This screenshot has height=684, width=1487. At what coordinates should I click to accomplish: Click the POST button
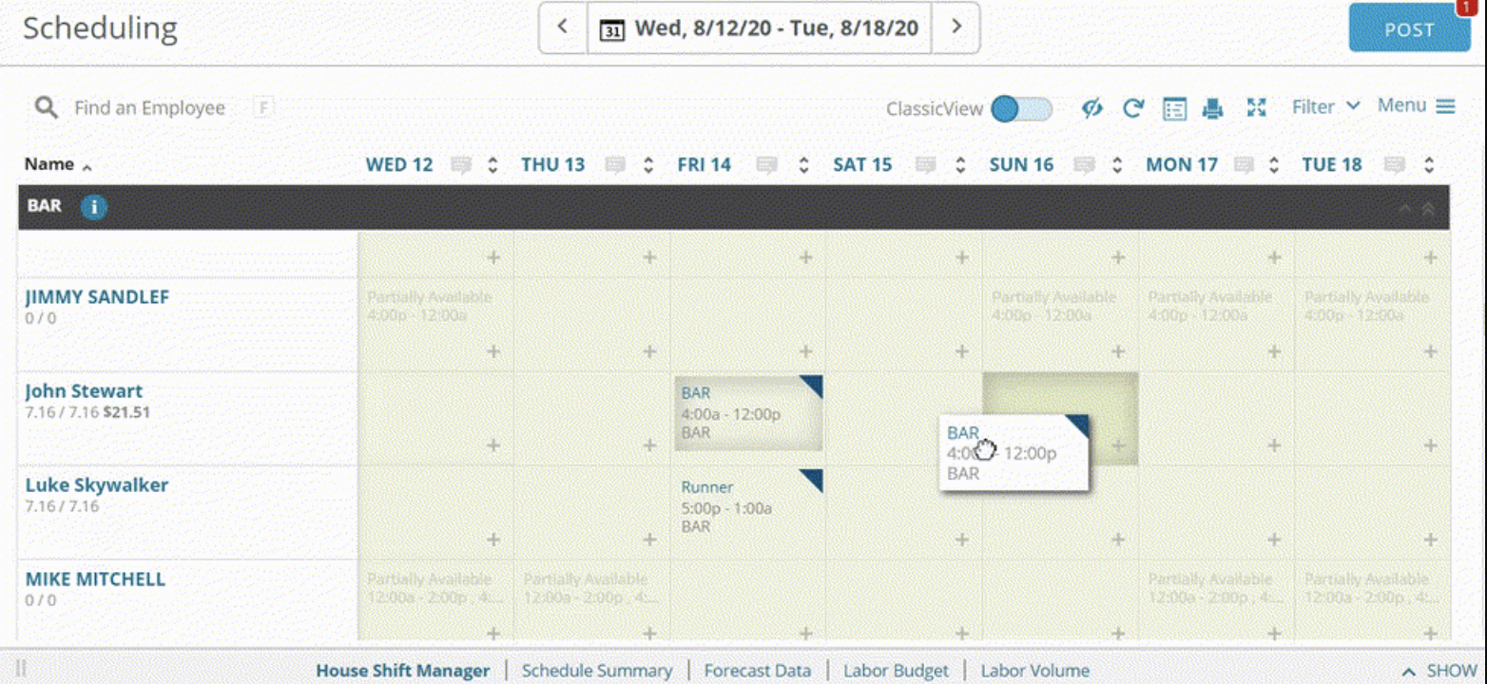pyautogui.click(x=1409, y=28)
